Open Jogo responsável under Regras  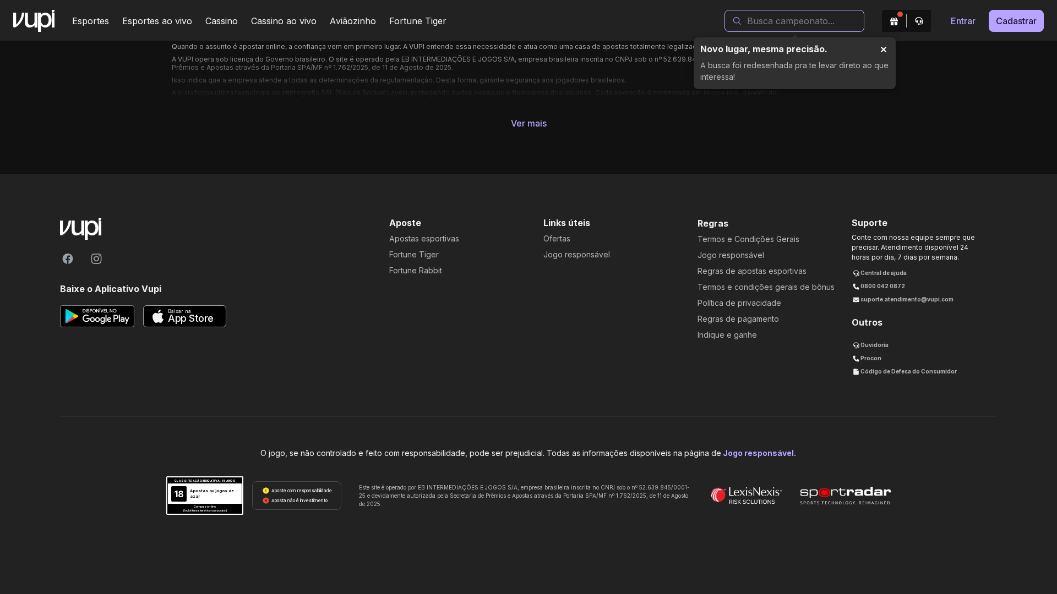click(x=731, y=255)
